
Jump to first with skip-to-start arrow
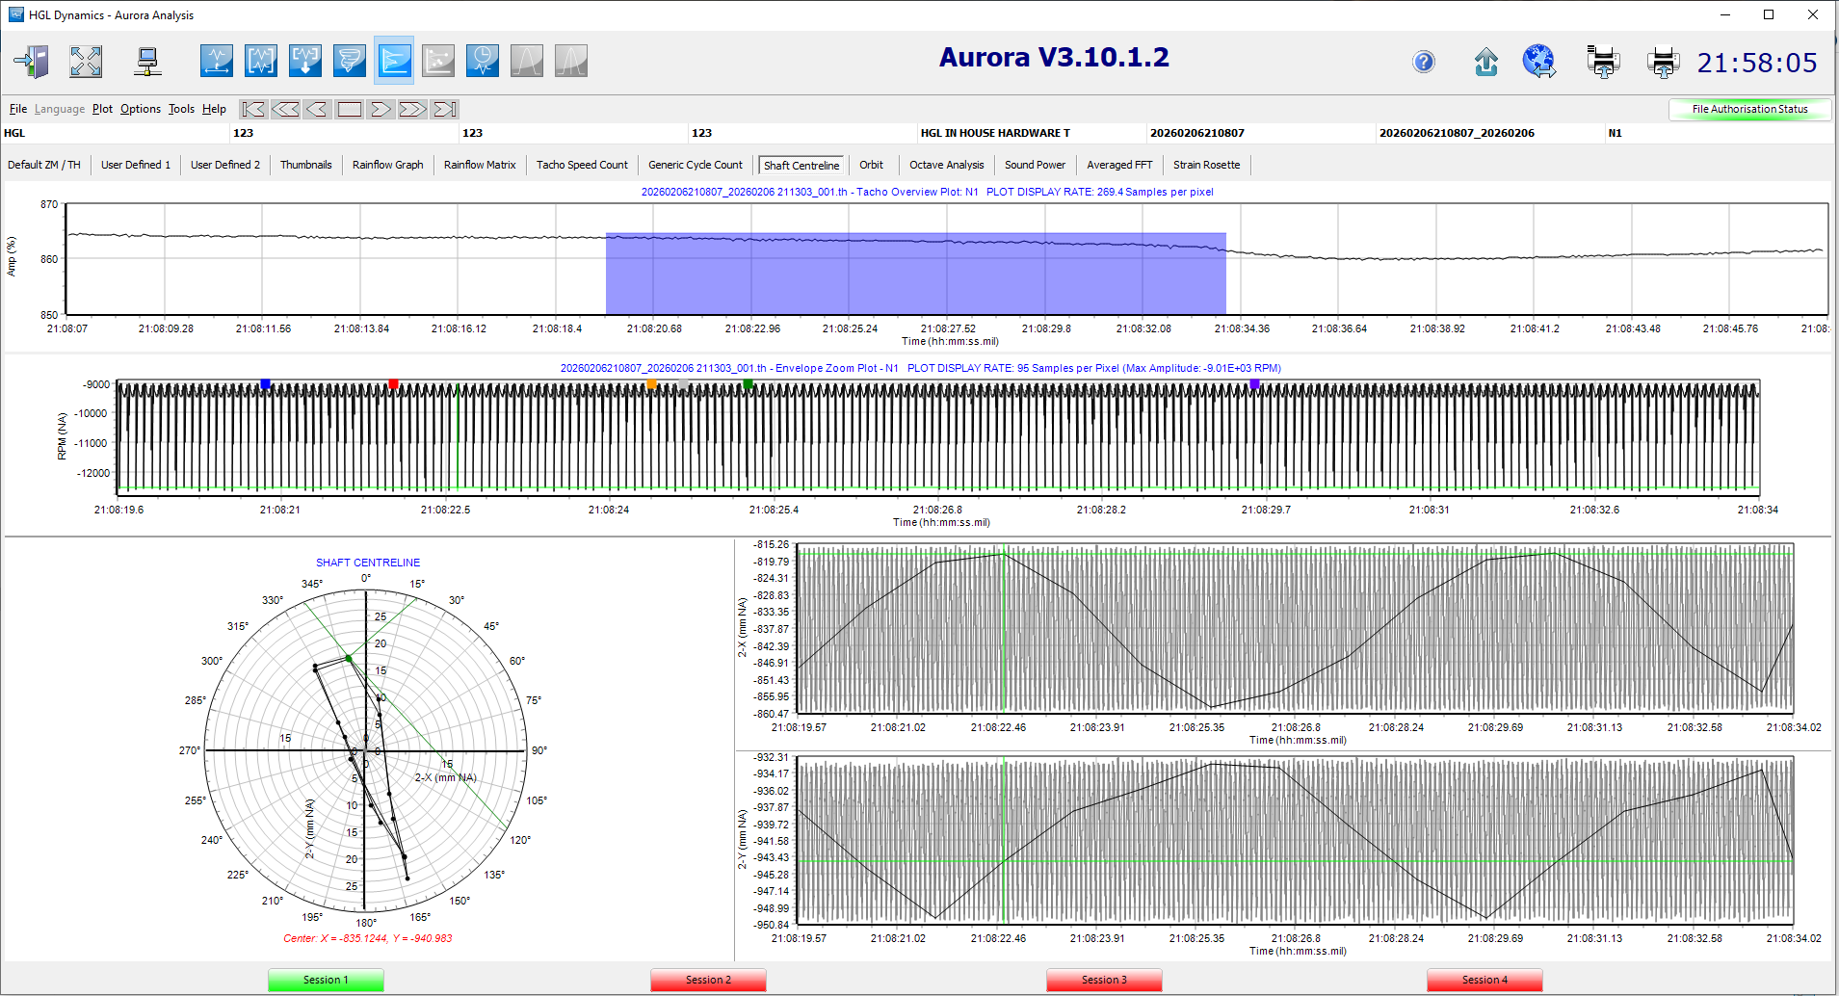(x=253, y=109)
